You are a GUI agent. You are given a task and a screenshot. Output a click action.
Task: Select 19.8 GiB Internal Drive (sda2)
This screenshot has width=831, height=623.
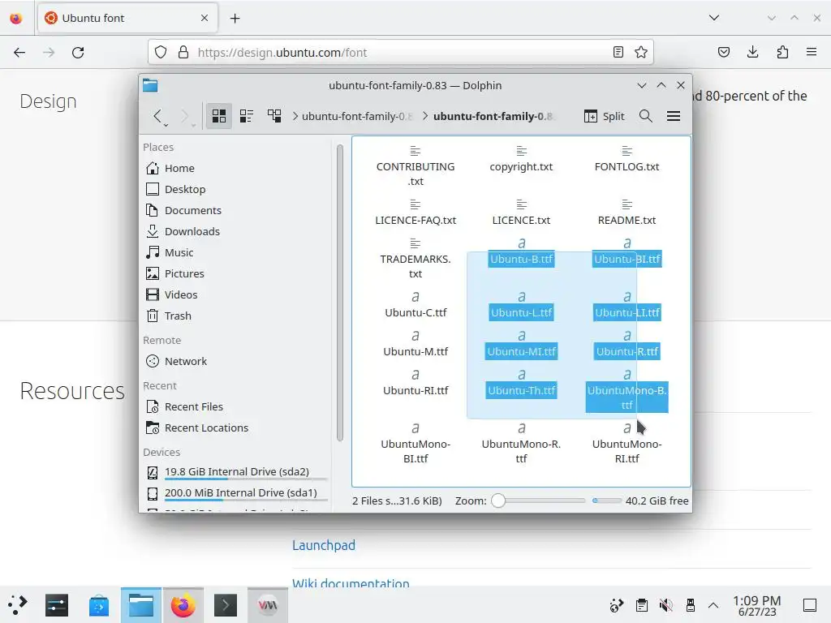point(236,471)
